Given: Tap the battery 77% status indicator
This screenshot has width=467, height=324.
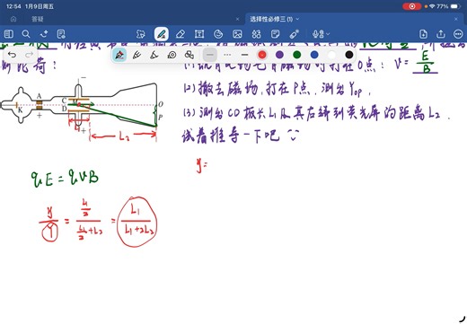Looking at the screenshot, I should click(x=448, y=6).
